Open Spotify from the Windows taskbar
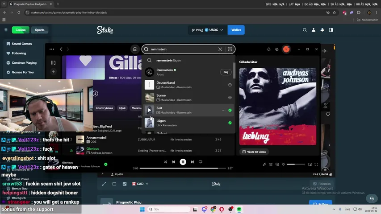The image size is (381, 214). tap(239, 209)
